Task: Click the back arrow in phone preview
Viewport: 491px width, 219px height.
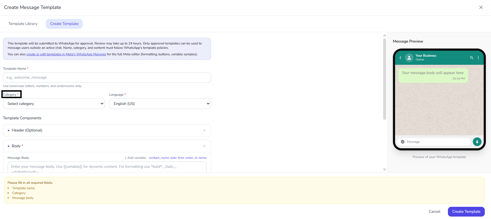Action: tap(400, 58)
